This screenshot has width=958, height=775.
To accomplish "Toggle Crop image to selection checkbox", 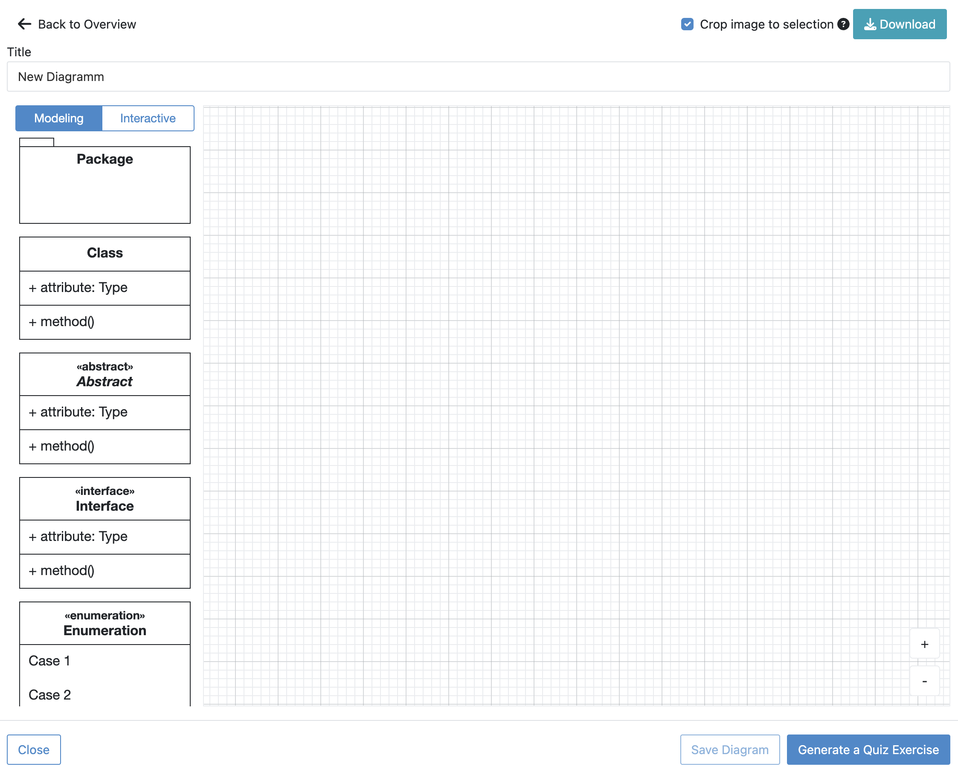I will 687,24.
